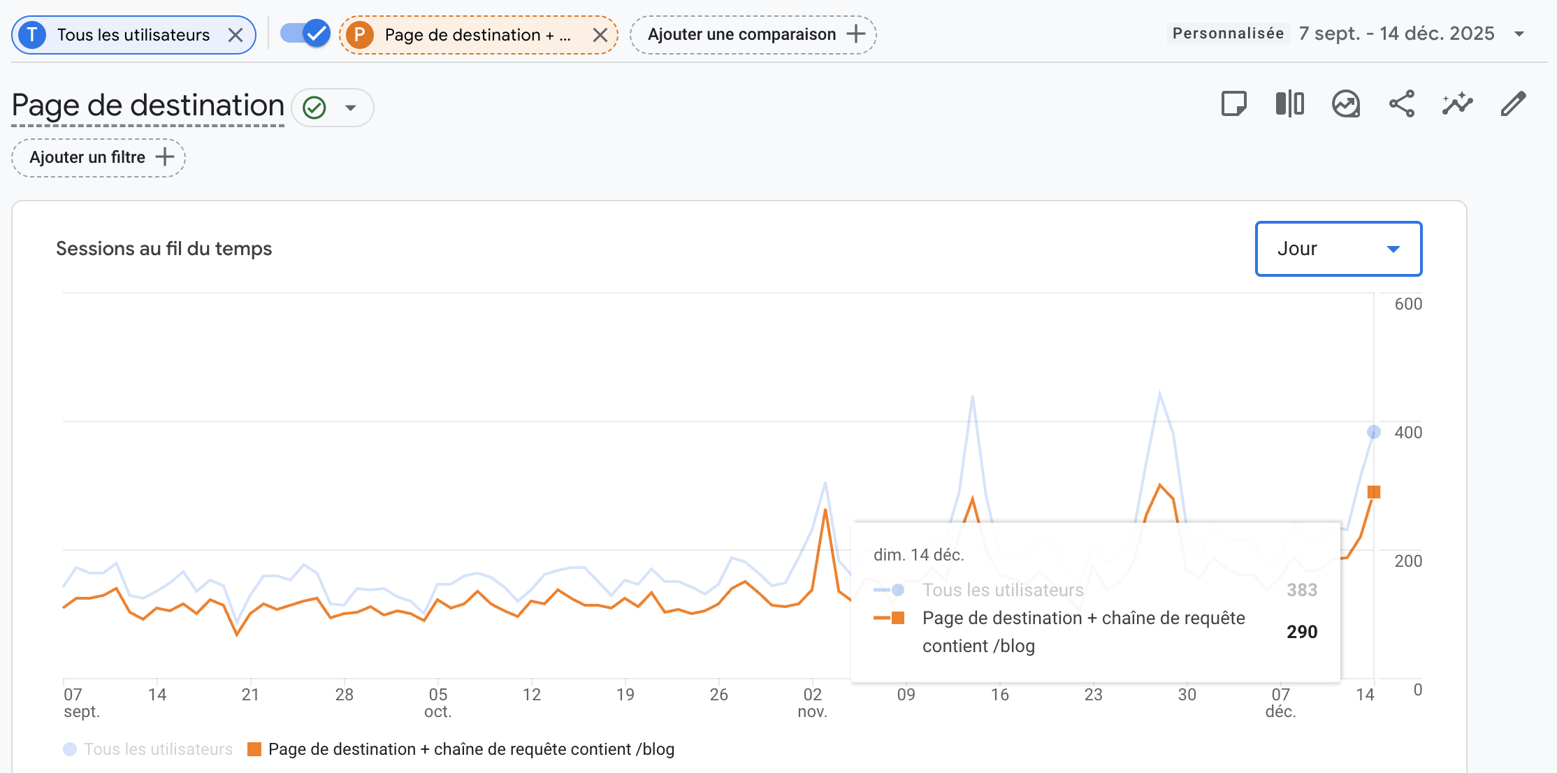Open the Jour granularity dropdown
The image size is (1557, 773).
(x=1338, y=249)
